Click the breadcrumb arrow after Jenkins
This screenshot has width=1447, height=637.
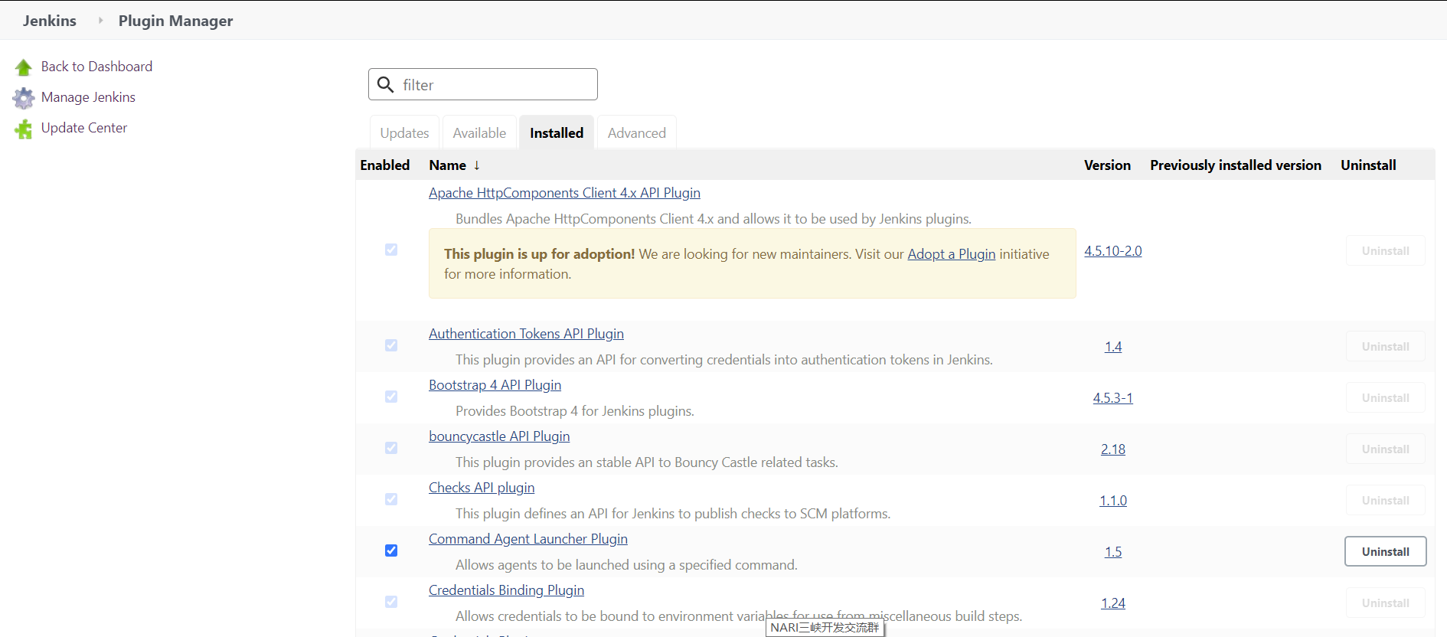[x=100, y=21]
